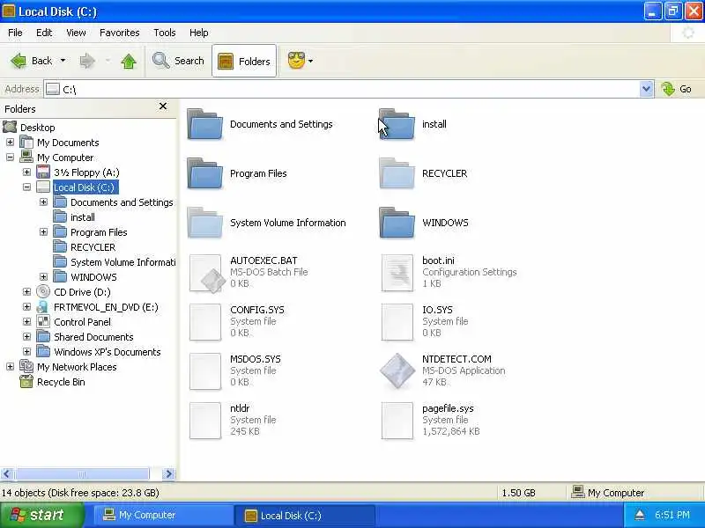Click the tree scrollbar right arrow
Image resolution: width=705 pixels, height=528 pixels.
point(168,473)
